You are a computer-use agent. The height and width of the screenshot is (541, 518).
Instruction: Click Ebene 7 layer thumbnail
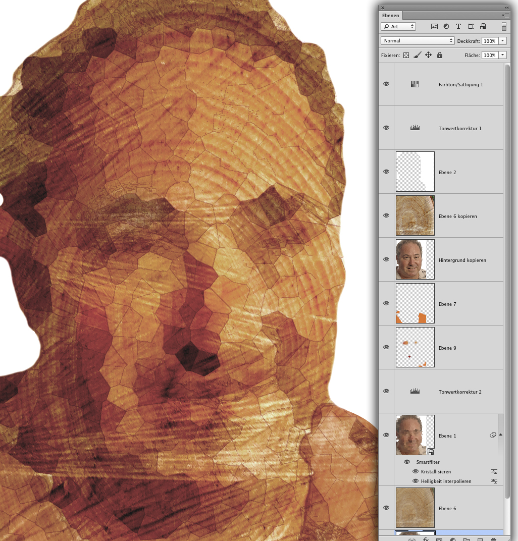pyautogui.click(x=415, y=303)
